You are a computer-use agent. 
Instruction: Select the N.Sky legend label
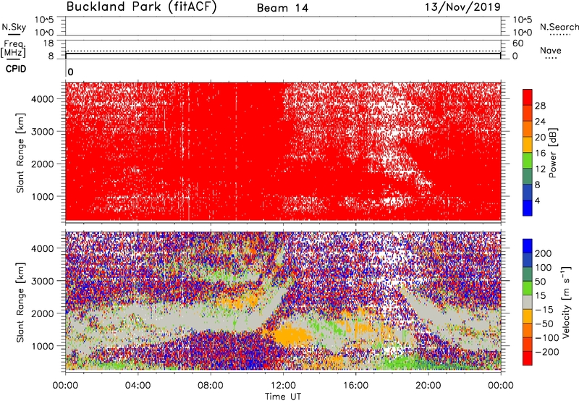[x=14, y=27]
